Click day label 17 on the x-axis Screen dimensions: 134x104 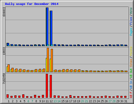[x=71, y=101]
